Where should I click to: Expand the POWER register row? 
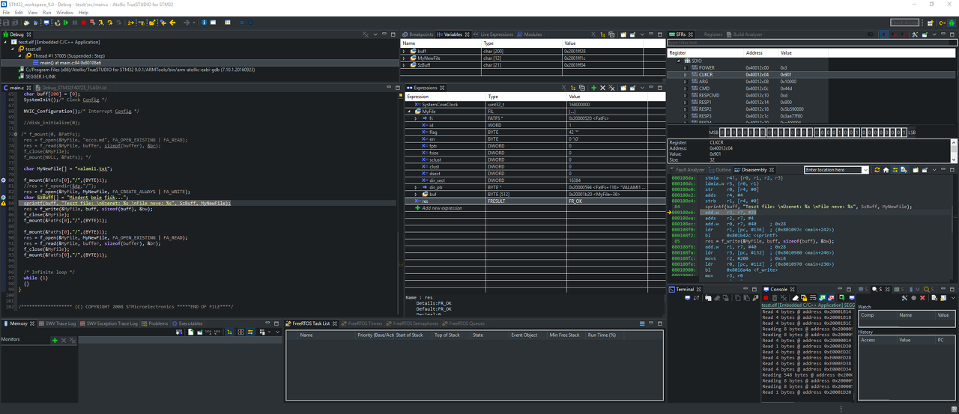(686, 67)
